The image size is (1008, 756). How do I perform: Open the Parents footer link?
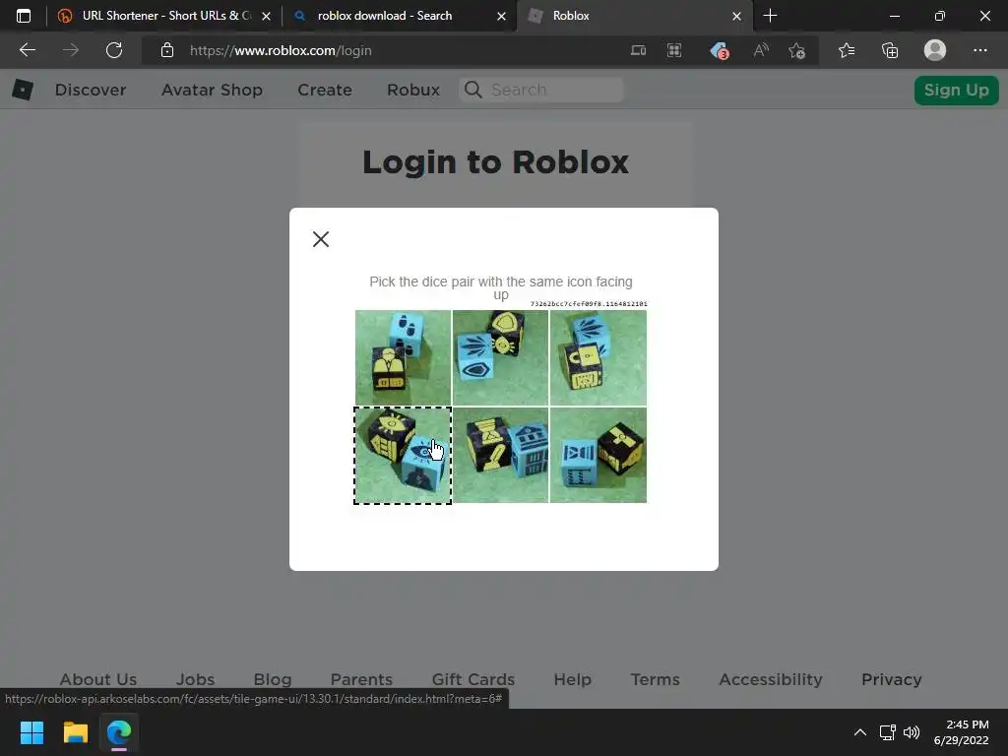(361, 679)
